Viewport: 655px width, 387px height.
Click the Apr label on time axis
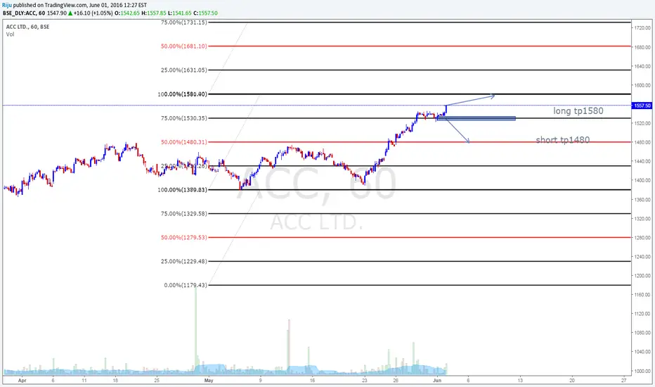tap(22, 380)
